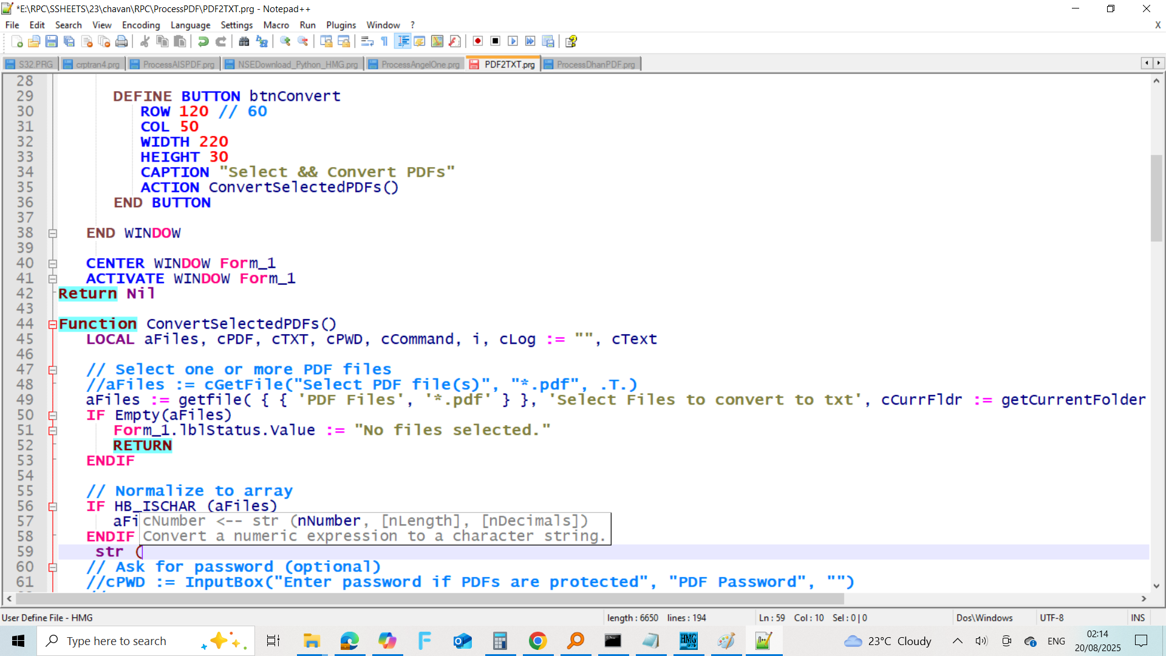1166x656 pixels.
Task: Zoom out of the editor text
Action: pyautogui.click(x=303, y=41)
